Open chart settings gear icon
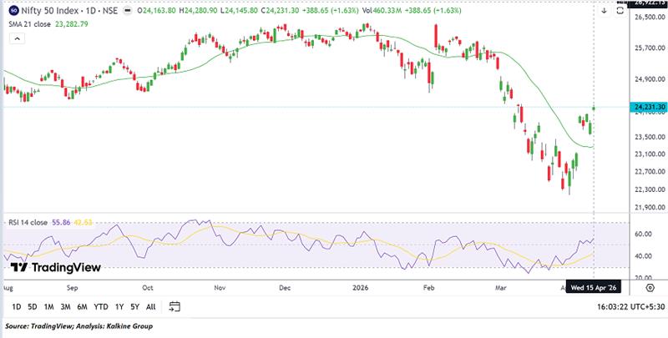 (650, 288)
